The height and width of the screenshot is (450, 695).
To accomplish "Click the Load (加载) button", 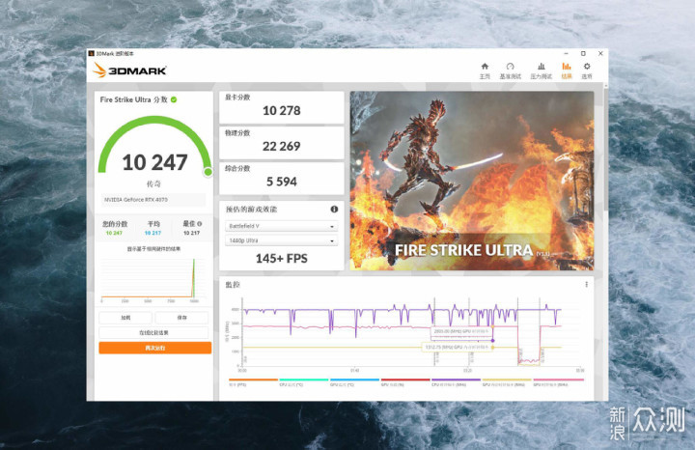I will (125, 318).
